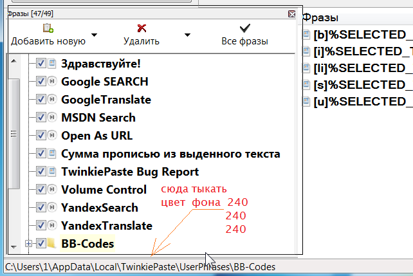Click the macro icon beside Open As URL
Screen dimensions: 413x276
(x=52, y=135)
